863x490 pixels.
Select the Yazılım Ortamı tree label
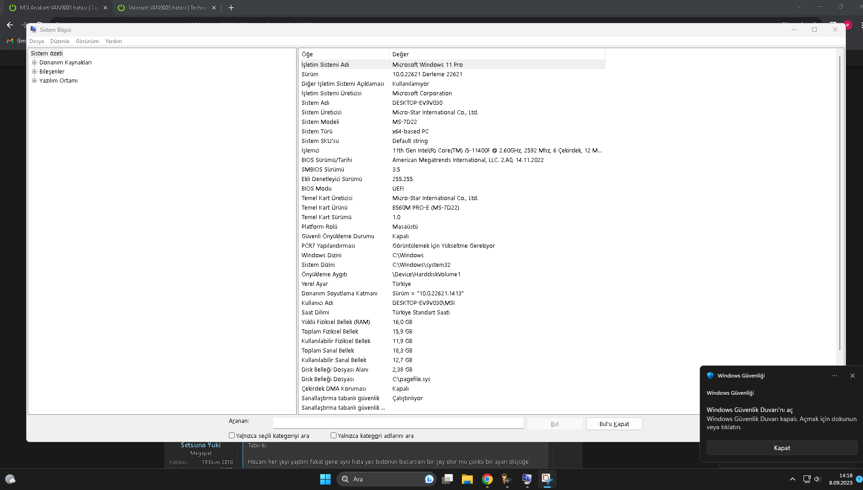pos(59,81)
